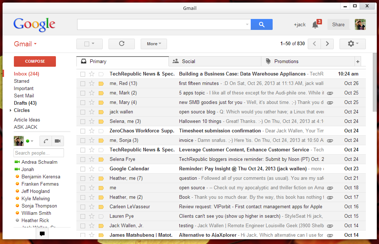Viewport: 379px width, 244px height.
Task: Click the green status dot next to Andrea Schwalm
Action: 18,162
